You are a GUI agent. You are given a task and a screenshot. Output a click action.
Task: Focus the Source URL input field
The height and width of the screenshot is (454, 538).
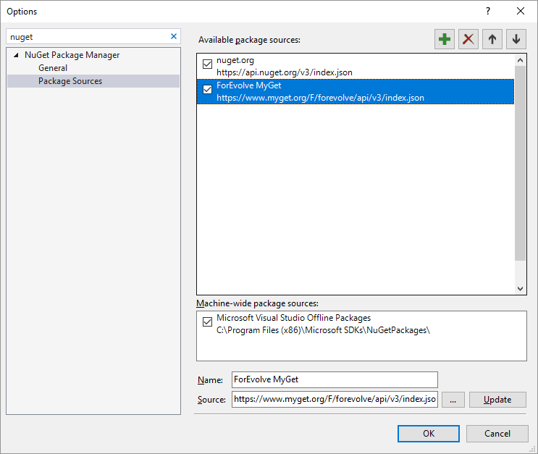click(335, 399)
